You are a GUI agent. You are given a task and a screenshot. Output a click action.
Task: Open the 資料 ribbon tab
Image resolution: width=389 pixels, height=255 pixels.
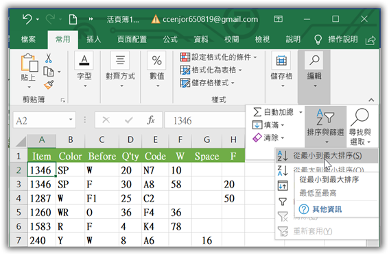pyautogui.click(x=201, y=39)
